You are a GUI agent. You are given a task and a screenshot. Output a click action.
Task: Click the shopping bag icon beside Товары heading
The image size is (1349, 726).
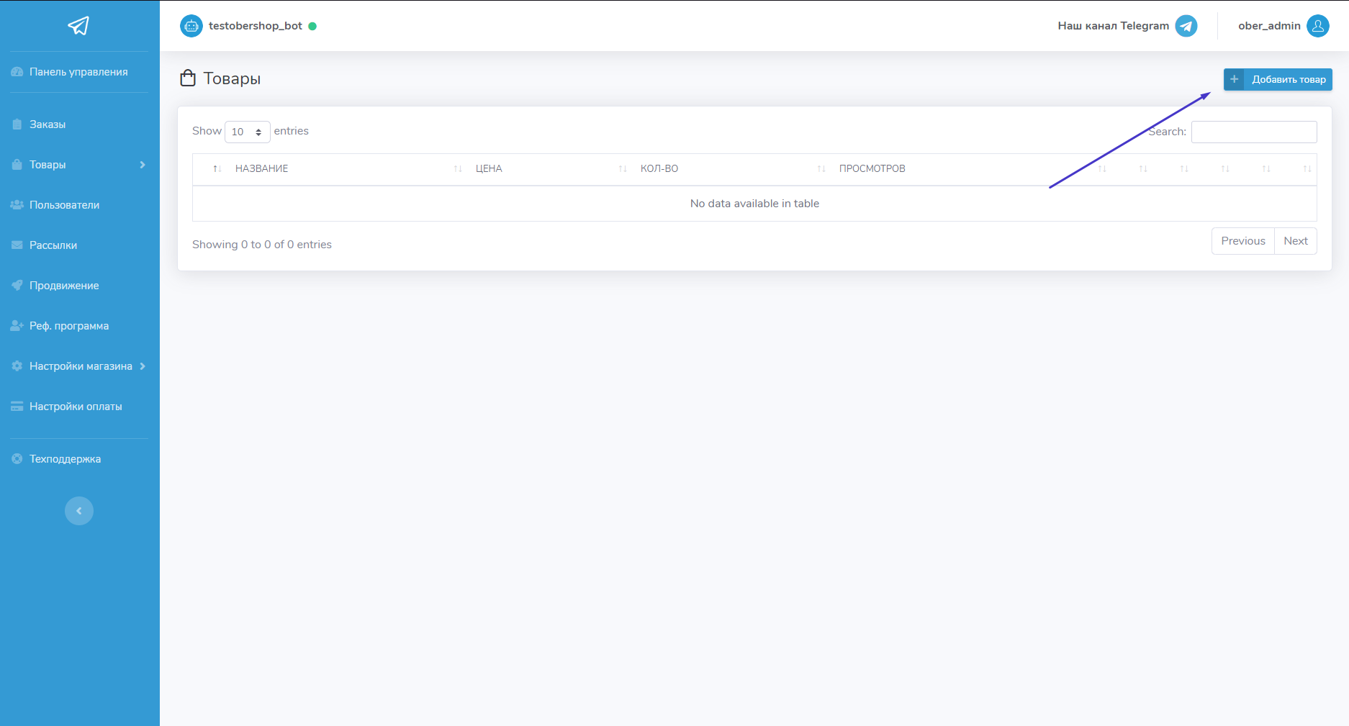click(x=188, y=78)
